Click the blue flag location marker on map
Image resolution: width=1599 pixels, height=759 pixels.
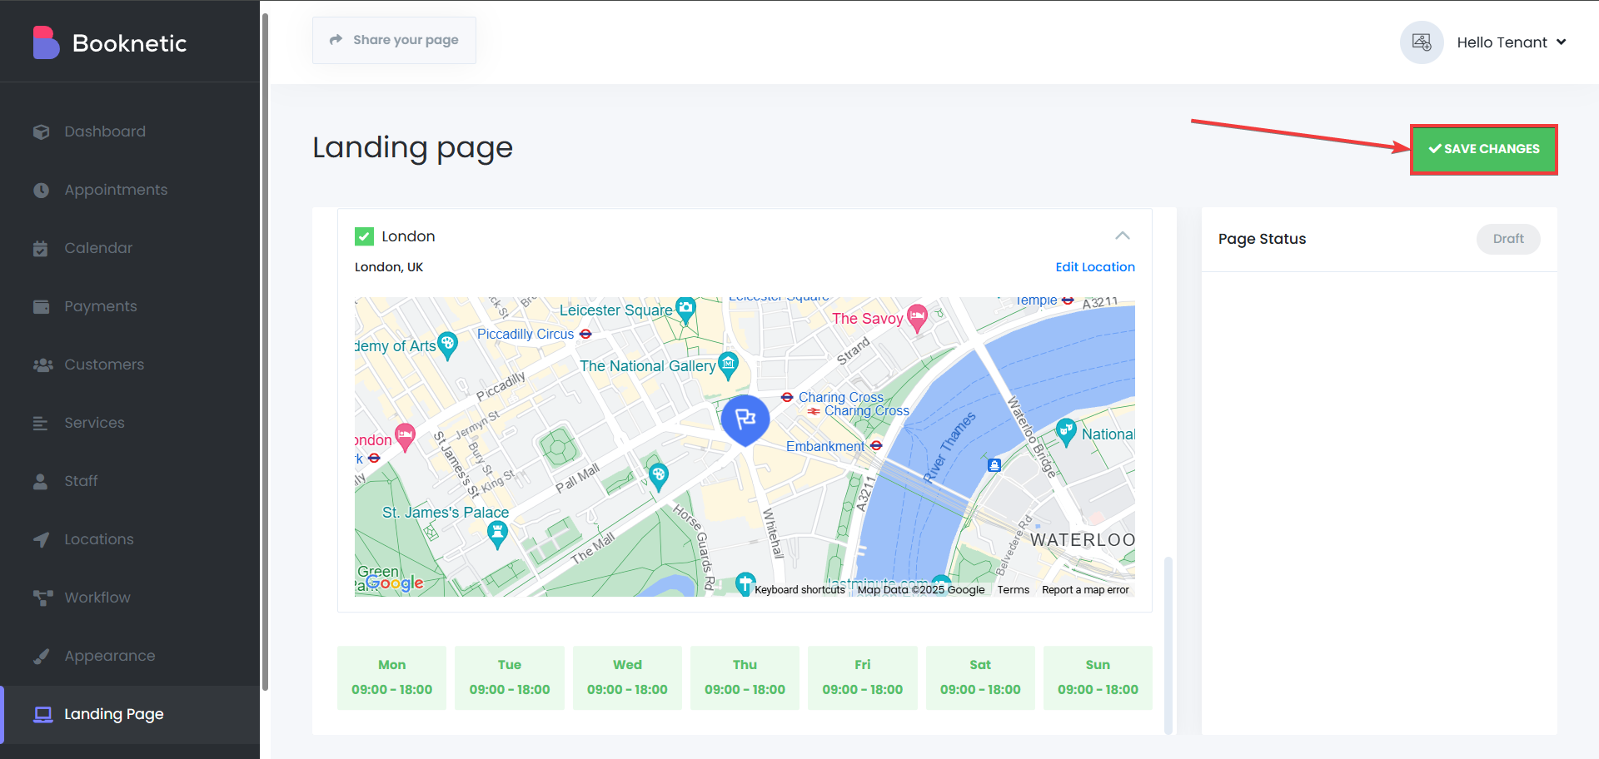click(x=745, y=419)
